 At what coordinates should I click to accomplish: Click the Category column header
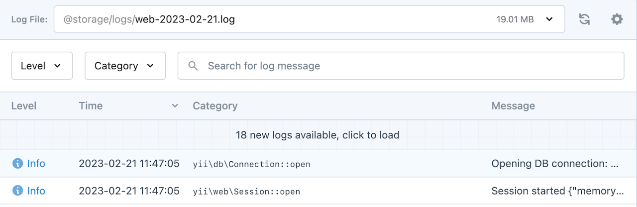point(215,105)
